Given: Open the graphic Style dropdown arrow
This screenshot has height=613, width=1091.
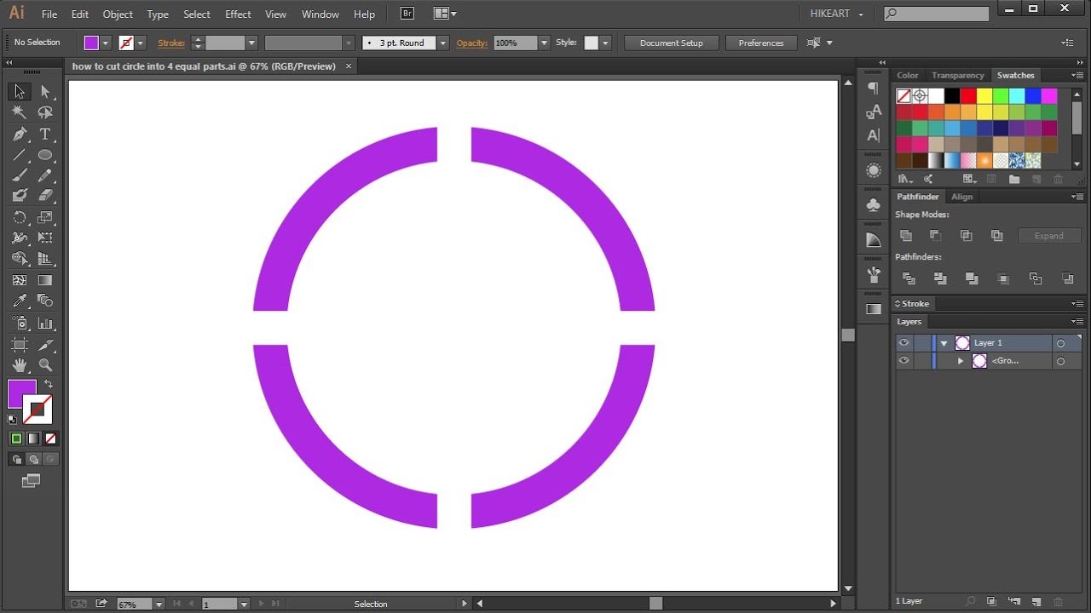Looking at the screenshot, I should (605, 43).
